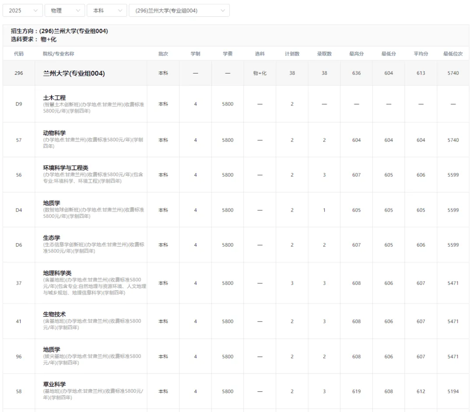This screenshot has height=412, width=472.
Task: Select the 地理科学类 major name
Action: click(x=57, y=273)
